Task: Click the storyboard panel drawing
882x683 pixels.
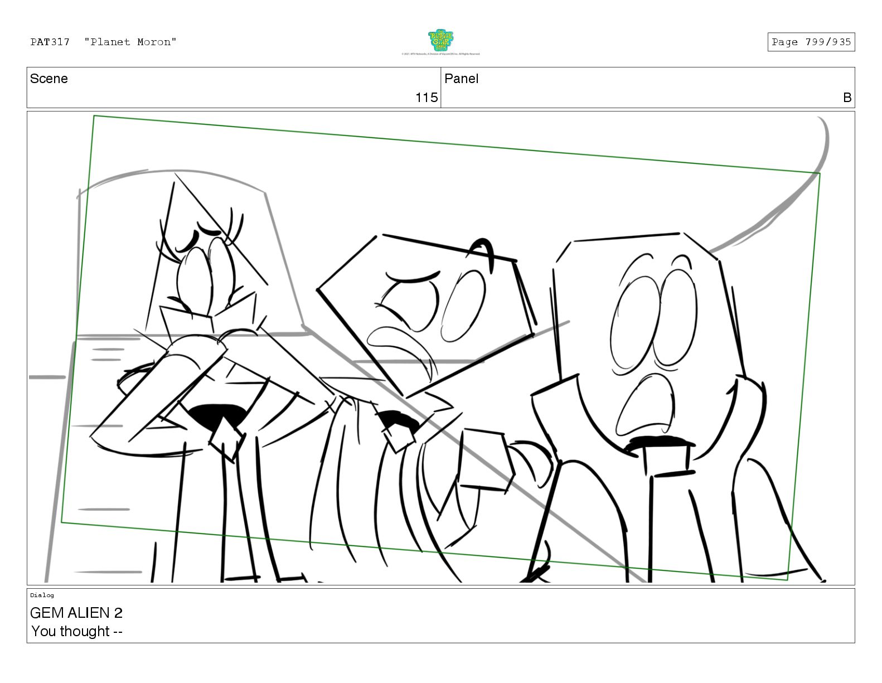Action: tap(440, 348)
